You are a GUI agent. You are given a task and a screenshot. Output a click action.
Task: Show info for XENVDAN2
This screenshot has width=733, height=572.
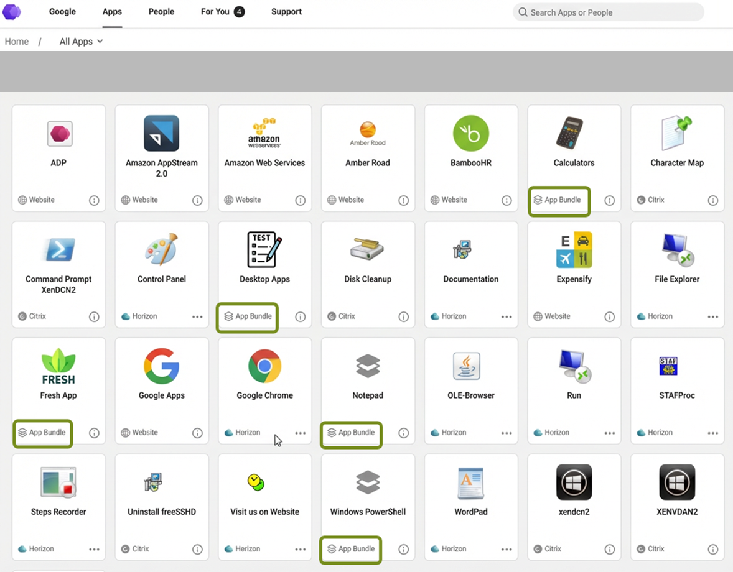click(x=713, y=549)
